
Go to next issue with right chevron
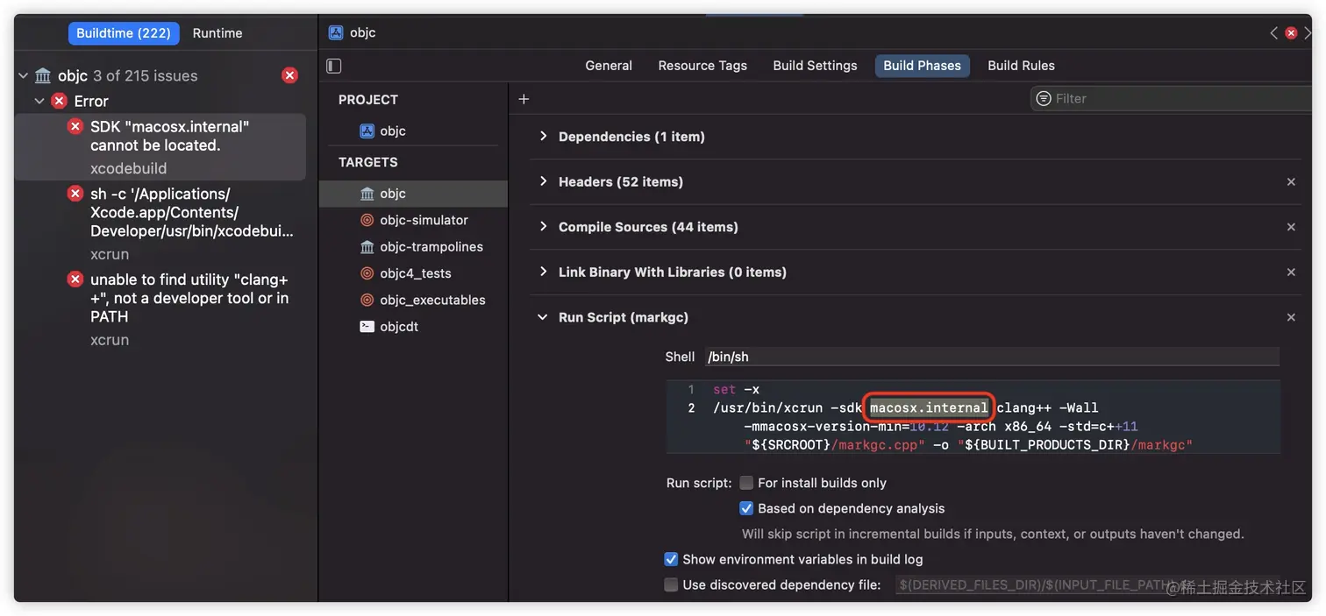pos(1308,33)
